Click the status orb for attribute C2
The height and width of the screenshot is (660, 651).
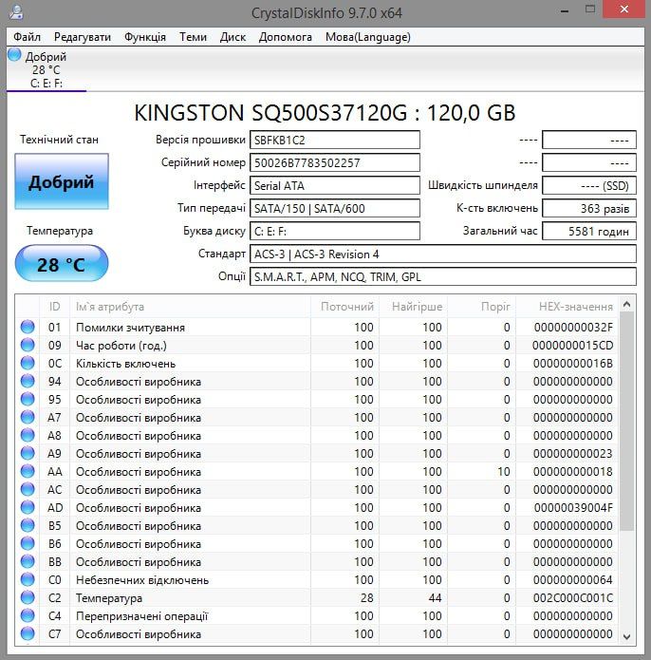(x=28, y=597)
